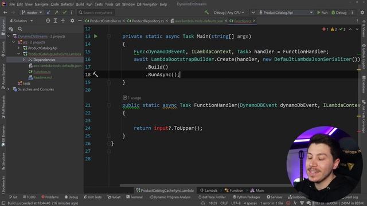Screen dimensions: 367x206
Task: Click the Expand All icon in Solution panel
Action: click(56, 21)
